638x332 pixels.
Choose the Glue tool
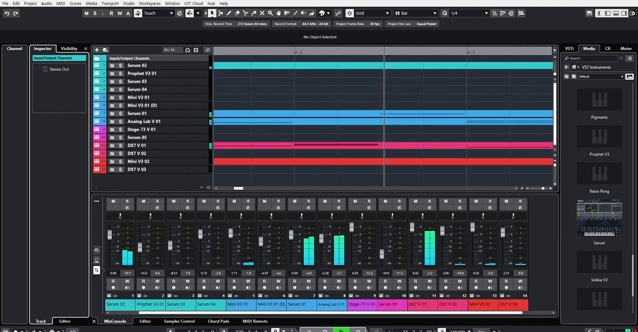254,13
